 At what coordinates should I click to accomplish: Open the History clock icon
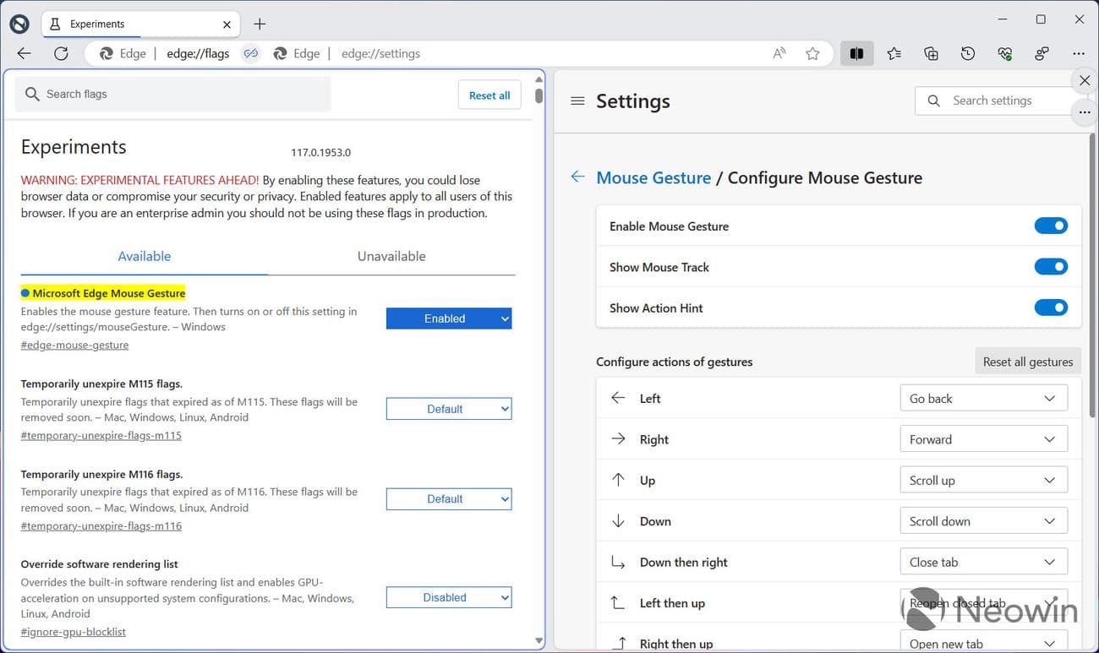point(968,53)
